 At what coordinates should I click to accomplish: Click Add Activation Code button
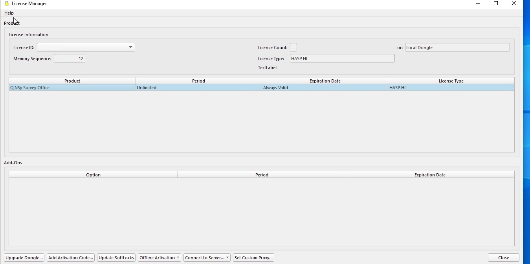71,258
